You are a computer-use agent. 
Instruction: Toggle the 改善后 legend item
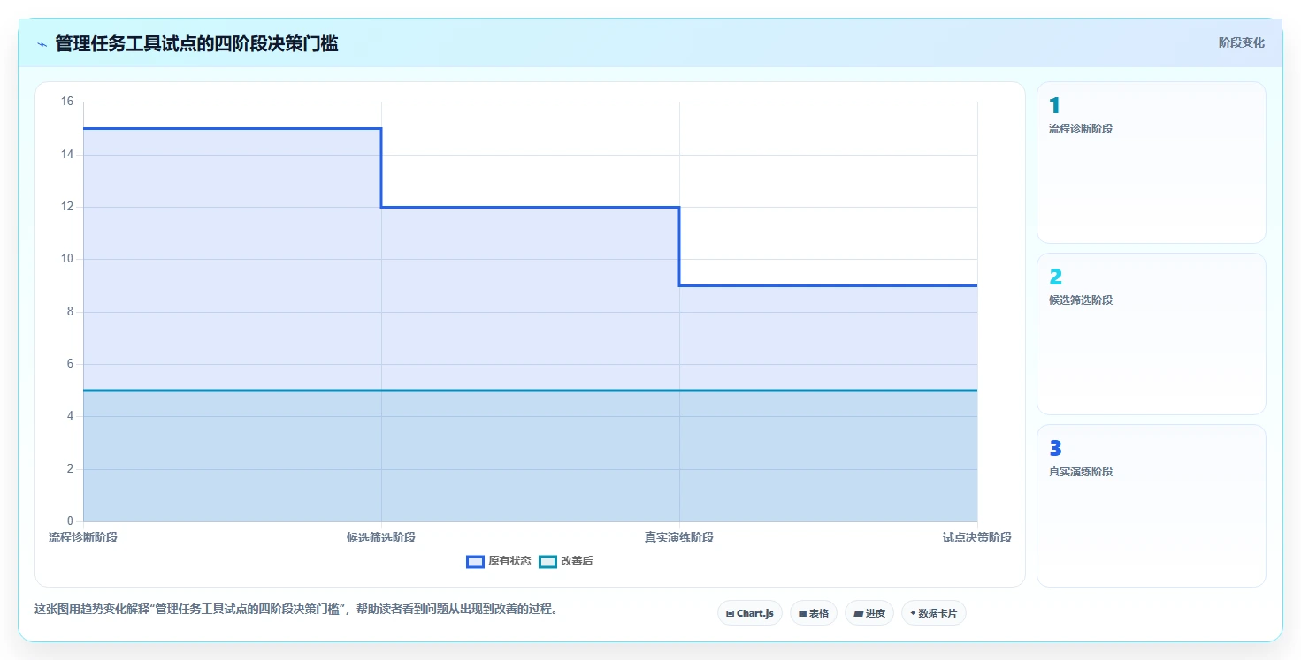tap(566, 561)
